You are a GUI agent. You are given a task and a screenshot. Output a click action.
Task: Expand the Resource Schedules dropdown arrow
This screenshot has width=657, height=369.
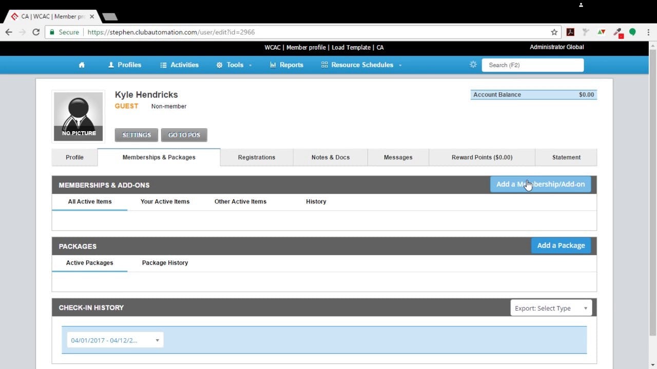click(x=400, y=65)
